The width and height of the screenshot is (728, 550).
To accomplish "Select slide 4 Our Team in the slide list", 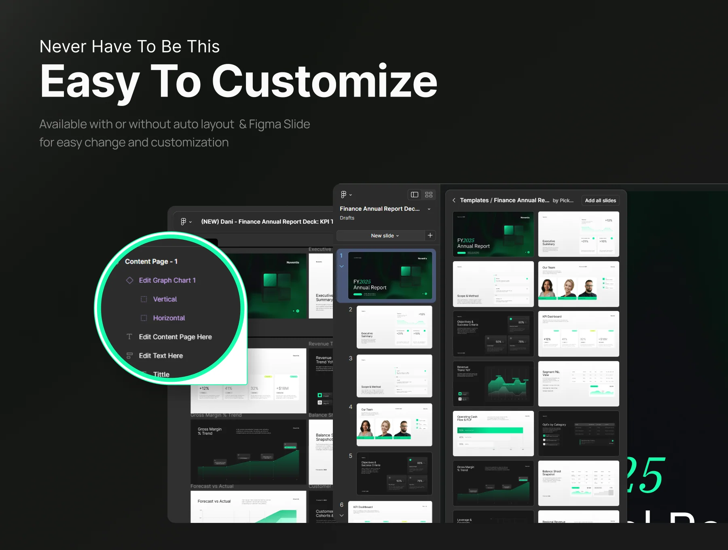I will (394, 425).
